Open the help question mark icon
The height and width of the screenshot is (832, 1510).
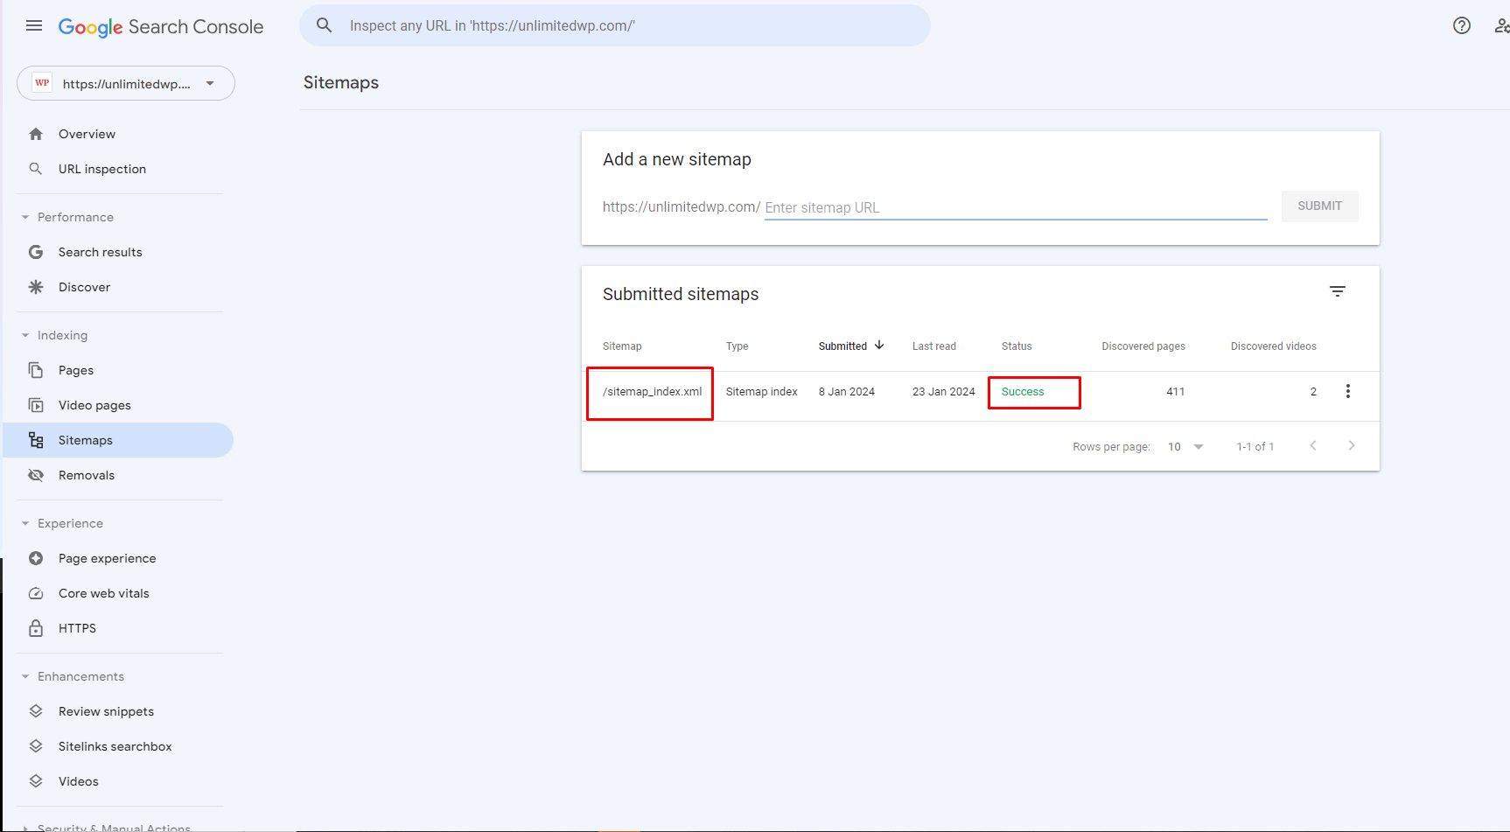click(1462, 25)
